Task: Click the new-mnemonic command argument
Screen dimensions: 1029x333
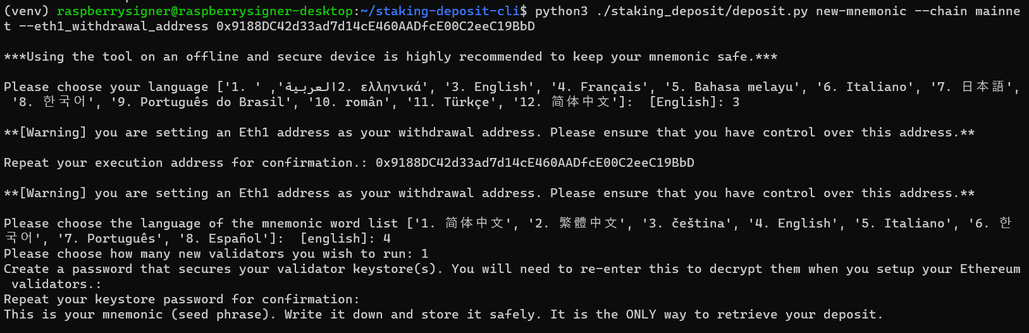Action: (861, 11)
